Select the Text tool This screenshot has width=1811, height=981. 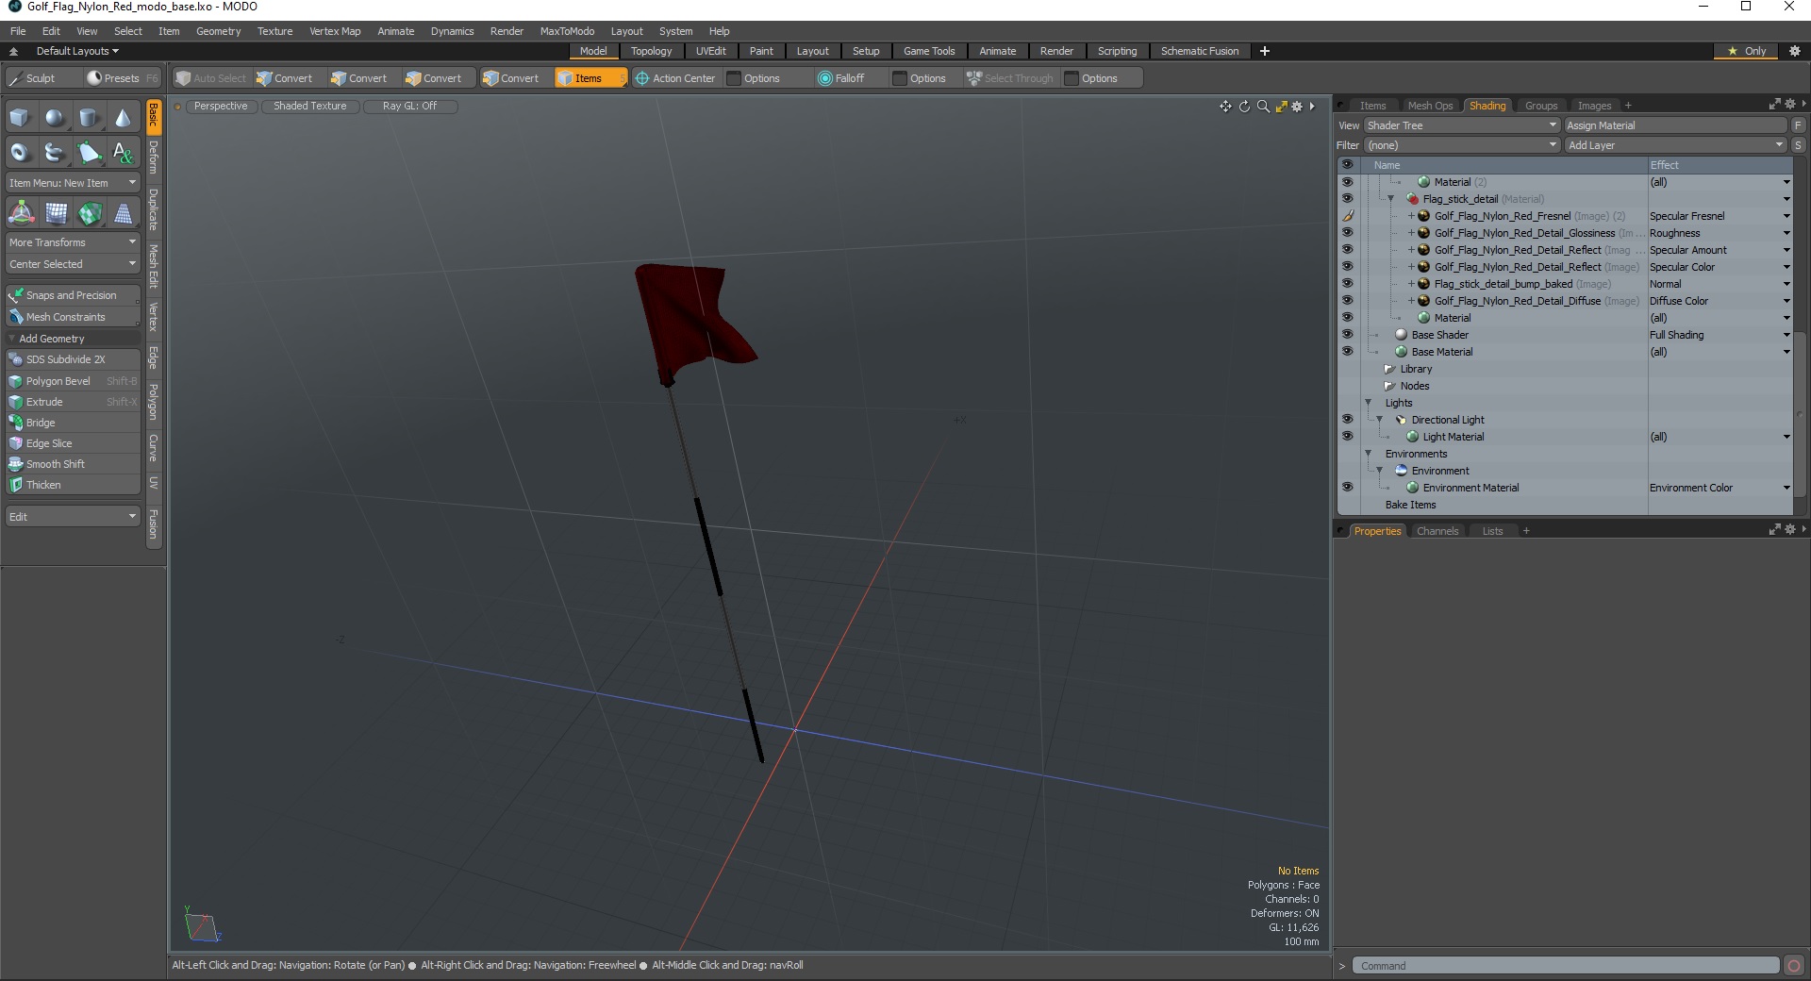tap(123, 152)
